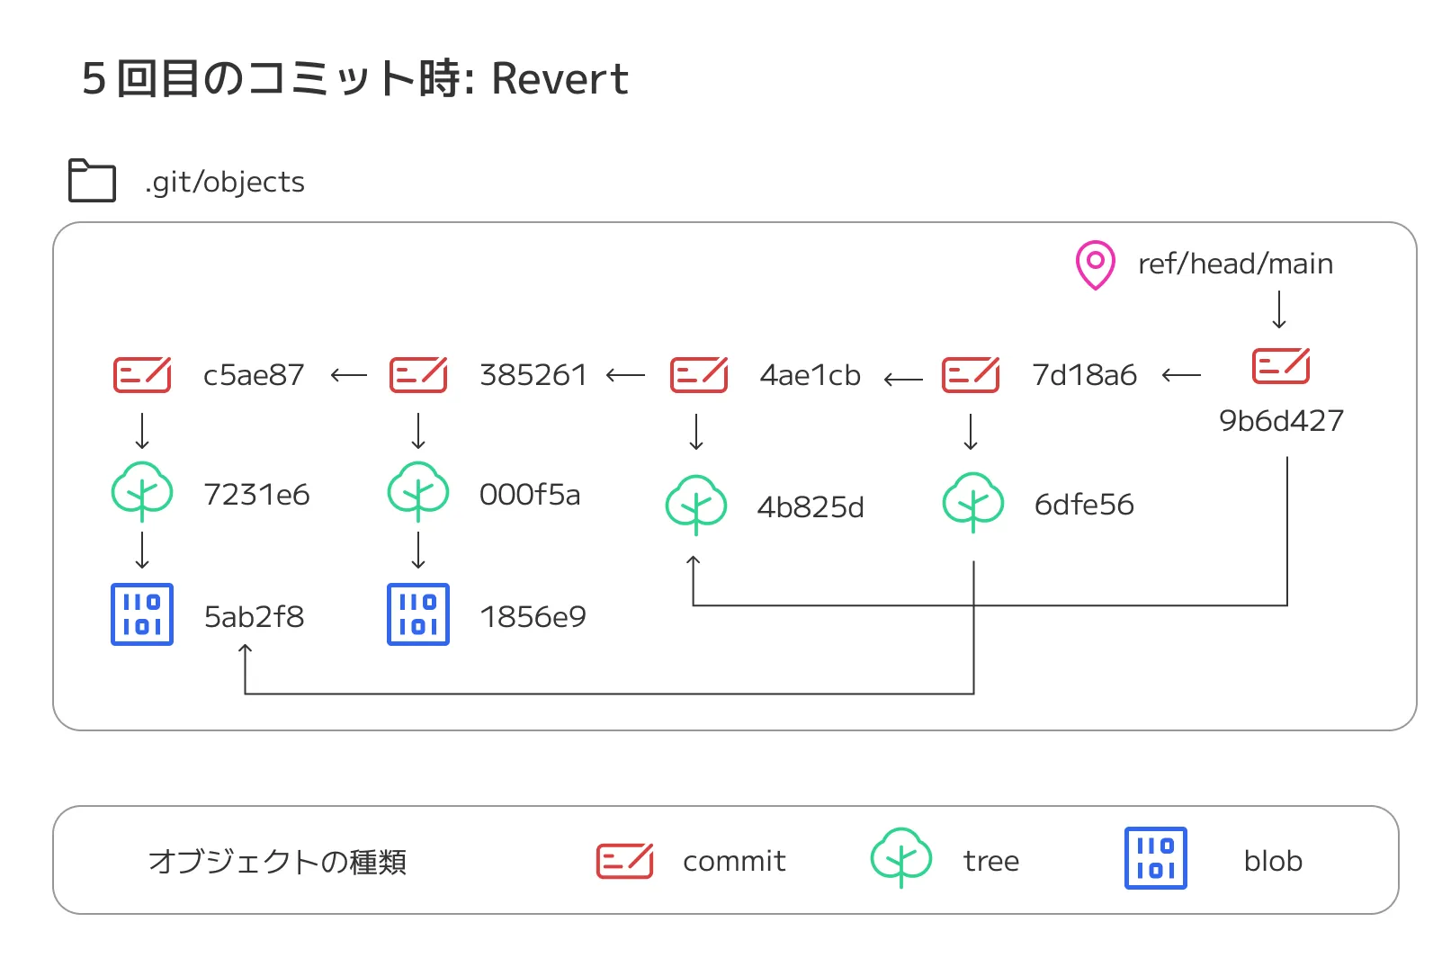The image size is (1451, 958).
Task: Click the ref/head/main label
Action: 1235,264
